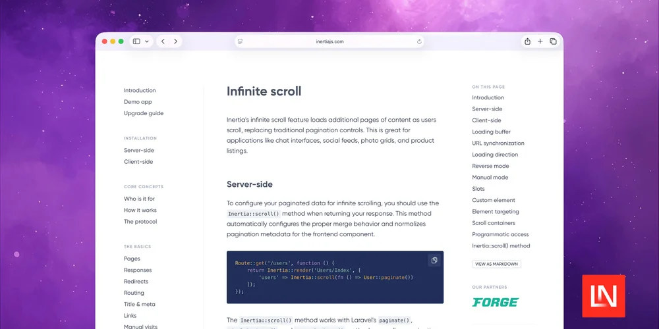The height and width of the screenshot is (329, 659).
Task: Click the View as Markdown button
Action: tap(496, 265)
